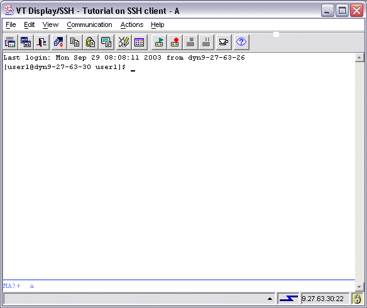The width and height of the screenshot is (367, 308).
Task: Click the application icon in title bar
Action: click(9, 10)
